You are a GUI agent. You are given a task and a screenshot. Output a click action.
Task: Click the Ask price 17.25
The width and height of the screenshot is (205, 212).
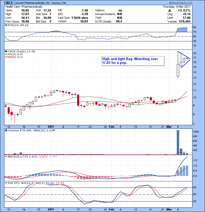[47, 10]
